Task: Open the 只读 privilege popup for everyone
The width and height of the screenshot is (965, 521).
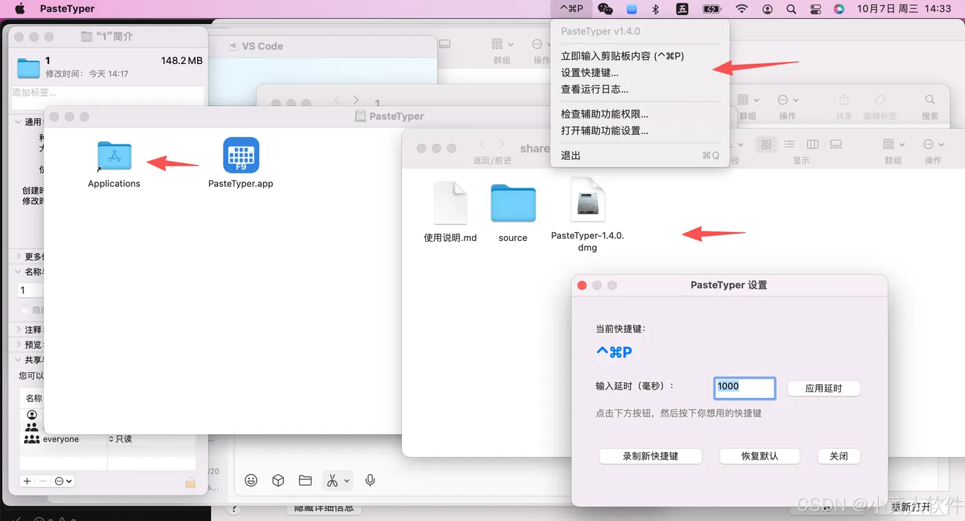Action: click(120, 439)
